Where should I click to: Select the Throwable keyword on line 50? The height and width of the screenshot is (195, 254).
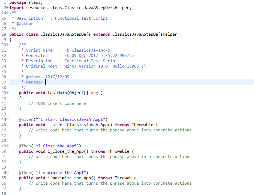pos(118,151)
